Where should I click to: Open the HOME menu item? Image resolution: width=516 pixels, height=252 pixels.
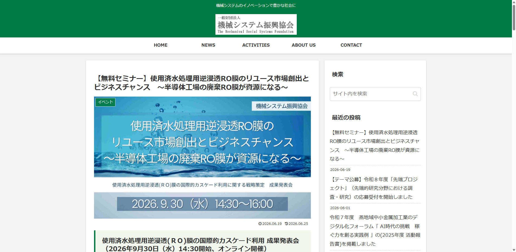point(161,45)
